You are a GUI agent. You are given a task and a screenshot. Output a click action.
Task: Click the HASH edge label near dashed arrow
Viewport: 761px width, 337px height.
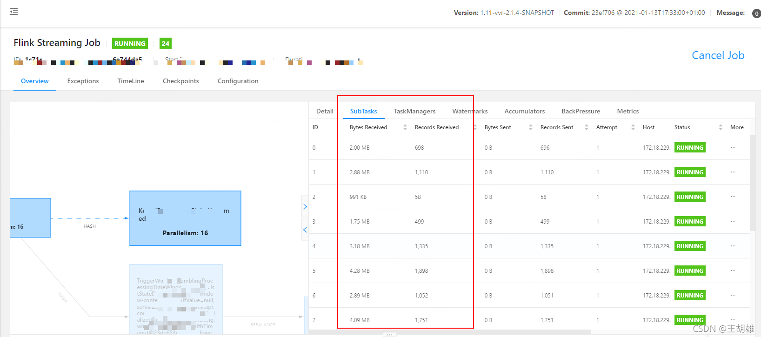pos(90,226)
